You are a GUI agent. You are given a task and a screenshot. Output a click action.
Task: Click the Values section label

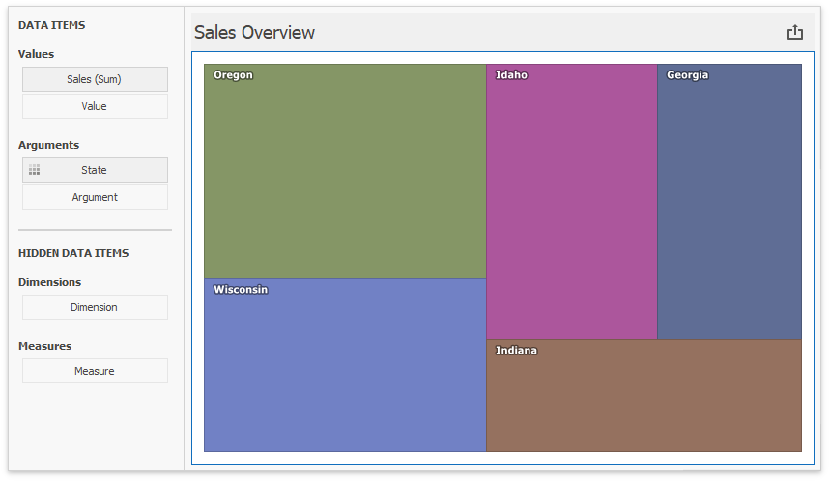point(37,54)
